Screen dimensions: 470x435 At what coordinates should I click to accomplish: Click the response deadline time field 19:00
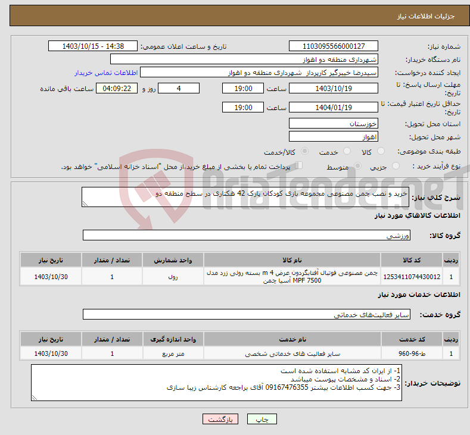click(x=243, y=88)
